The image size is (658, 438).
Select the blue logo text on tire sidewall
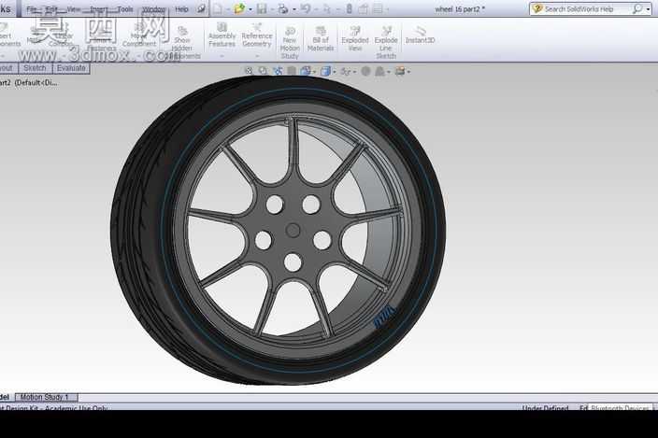click(385, 317)
